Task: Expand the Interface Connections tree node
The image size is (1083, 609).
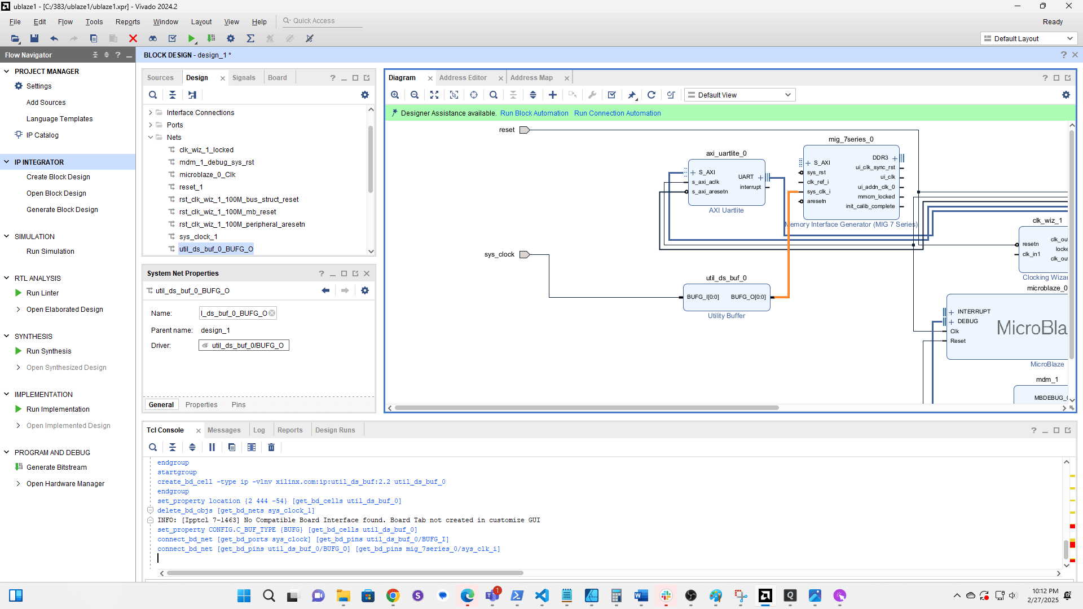Action: (151, 112)
